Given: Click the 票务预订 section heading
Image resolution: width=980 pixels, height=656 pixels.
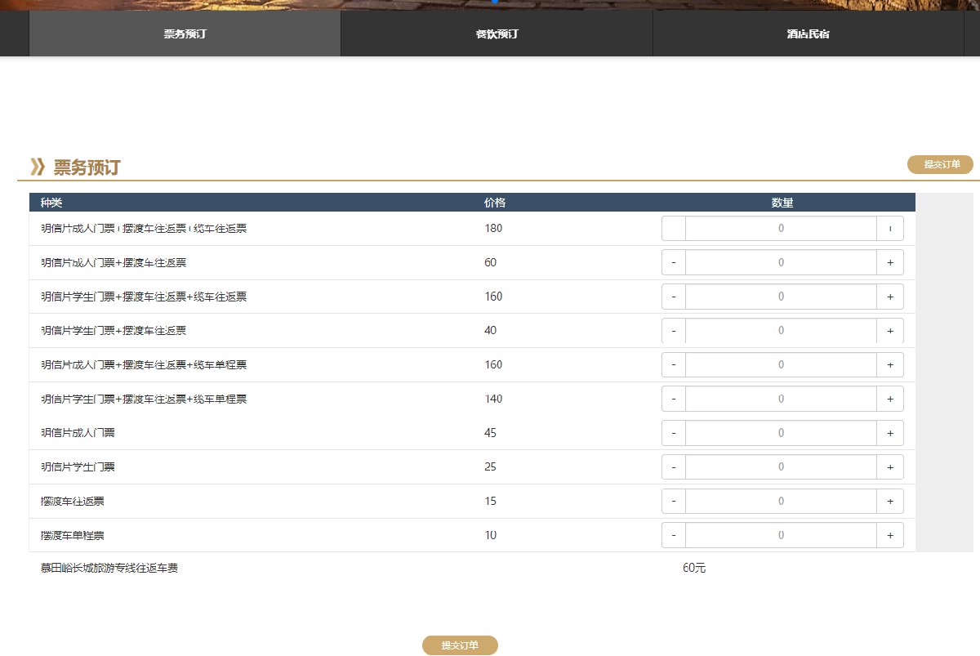Looking at the screenshot, I should 87,167.
